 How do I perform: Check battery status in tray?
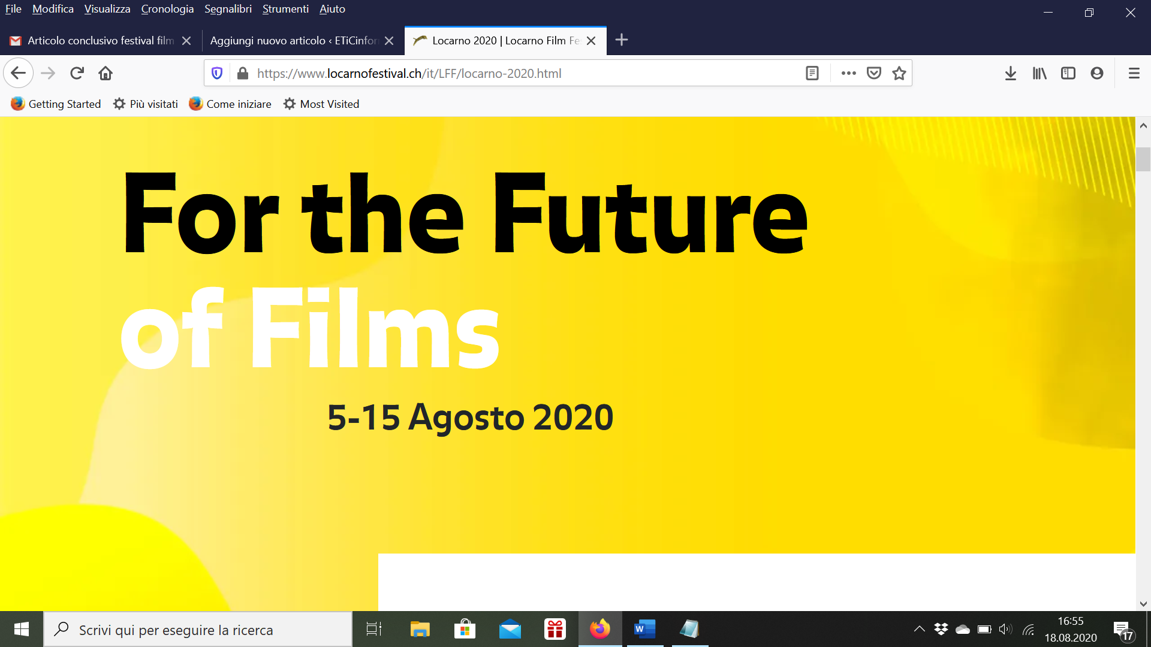[x=984, y=629]
